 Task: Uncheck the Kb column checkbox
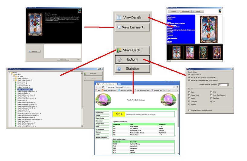click(211, 101)
